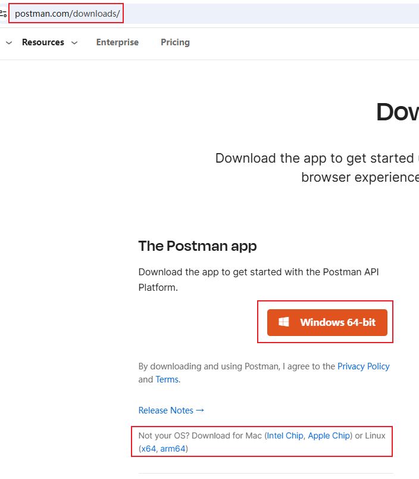Image resolution: width=419 pixels, height=479 pixels.
Task: Click the site information icon in address bar
Action: click(3, 13)
